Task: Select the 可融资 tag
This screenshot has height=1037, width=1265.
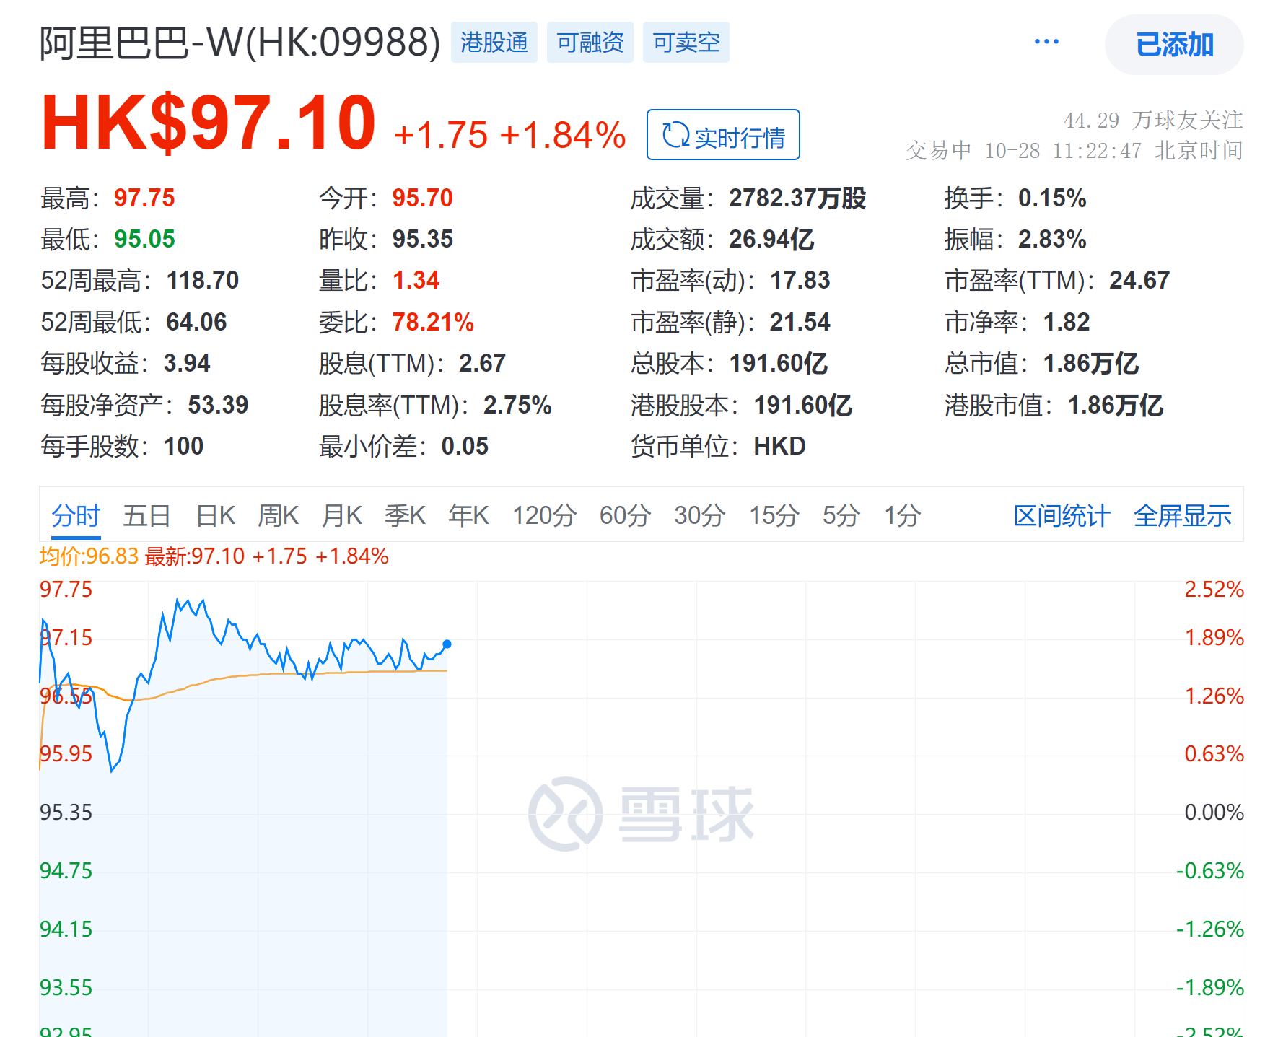Action: coord(590,43)
